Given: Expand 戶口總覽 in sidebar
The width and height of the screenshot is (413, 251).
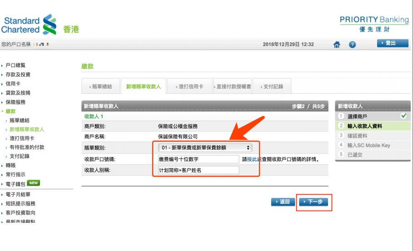Looking at the screenshot, I should pos(15,65).
